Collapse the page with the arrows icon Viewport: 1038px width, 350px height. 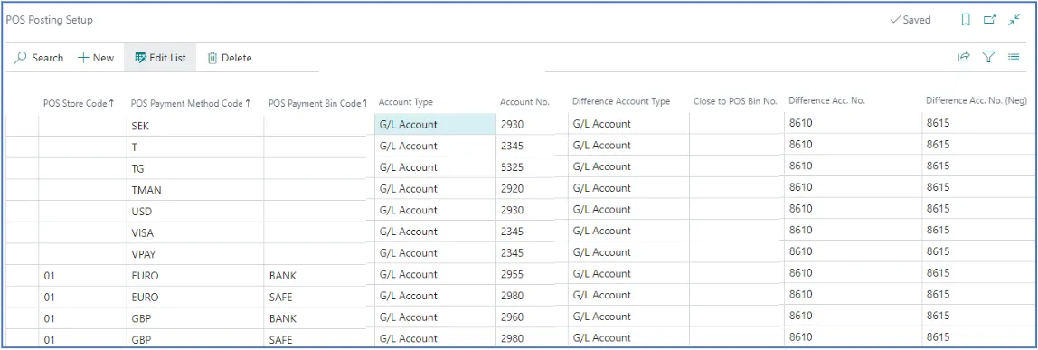point(1014,20)
